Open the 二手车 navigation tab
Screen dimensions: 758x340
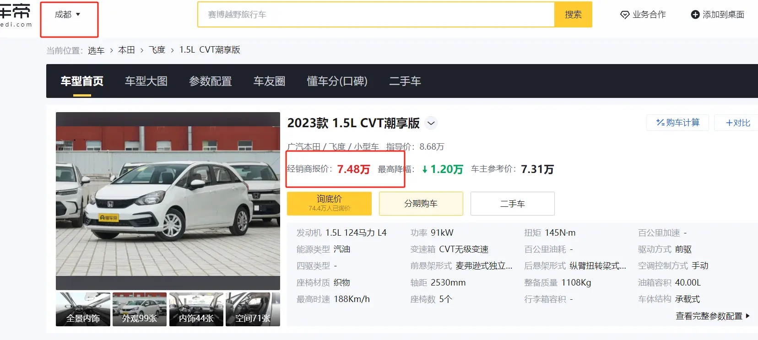(405, 81)
